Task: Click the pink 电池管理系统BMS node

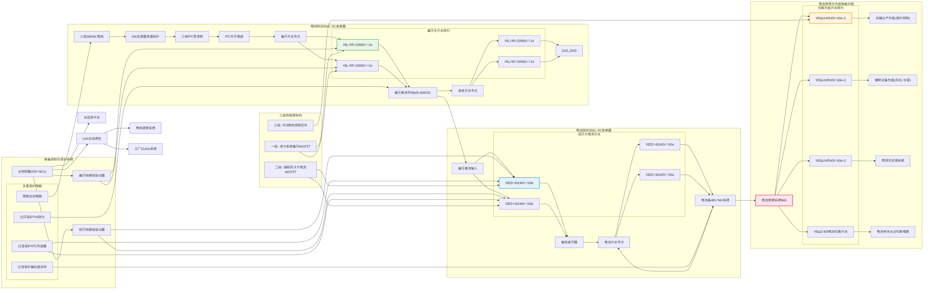Action: 774,200
